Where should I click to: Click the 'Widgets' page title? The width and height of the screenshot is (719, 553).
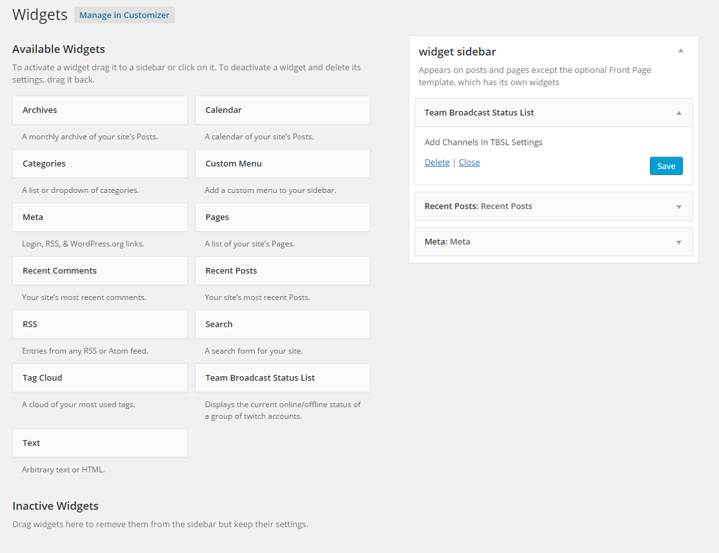tap(40, 15)
